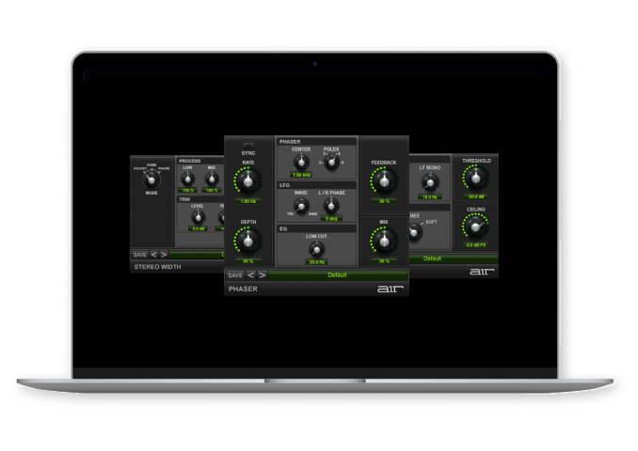This screenshot has width=638, height=451.
Task: Click the L / R PHASE knob
Action: pos(331,206)
